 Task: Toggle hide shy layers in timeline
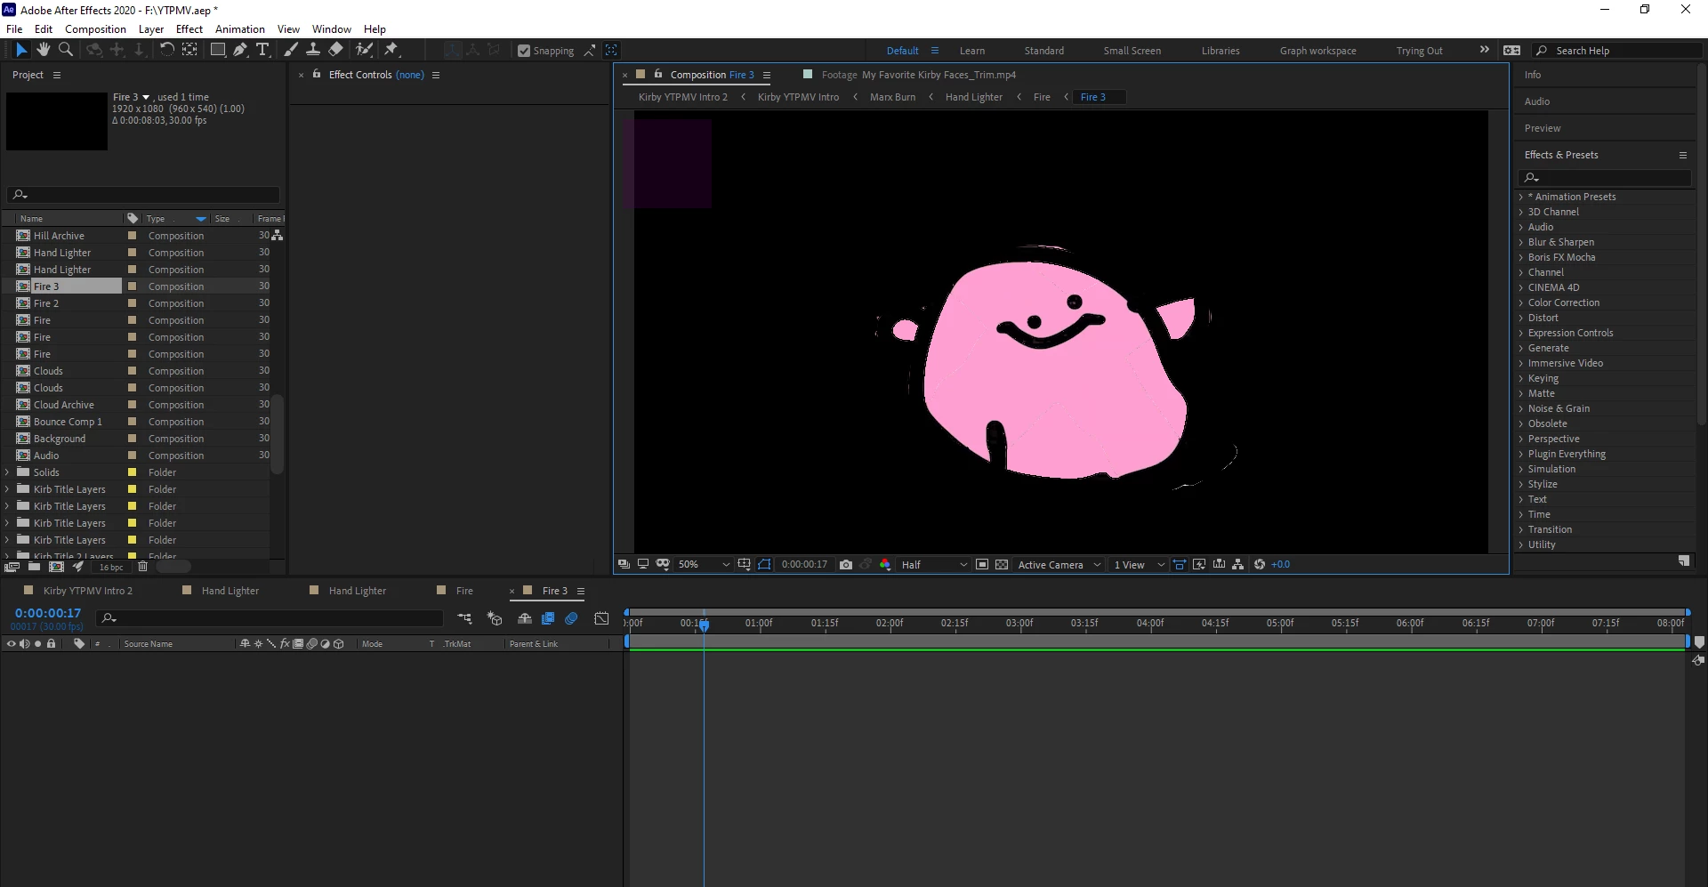(525, 618)
